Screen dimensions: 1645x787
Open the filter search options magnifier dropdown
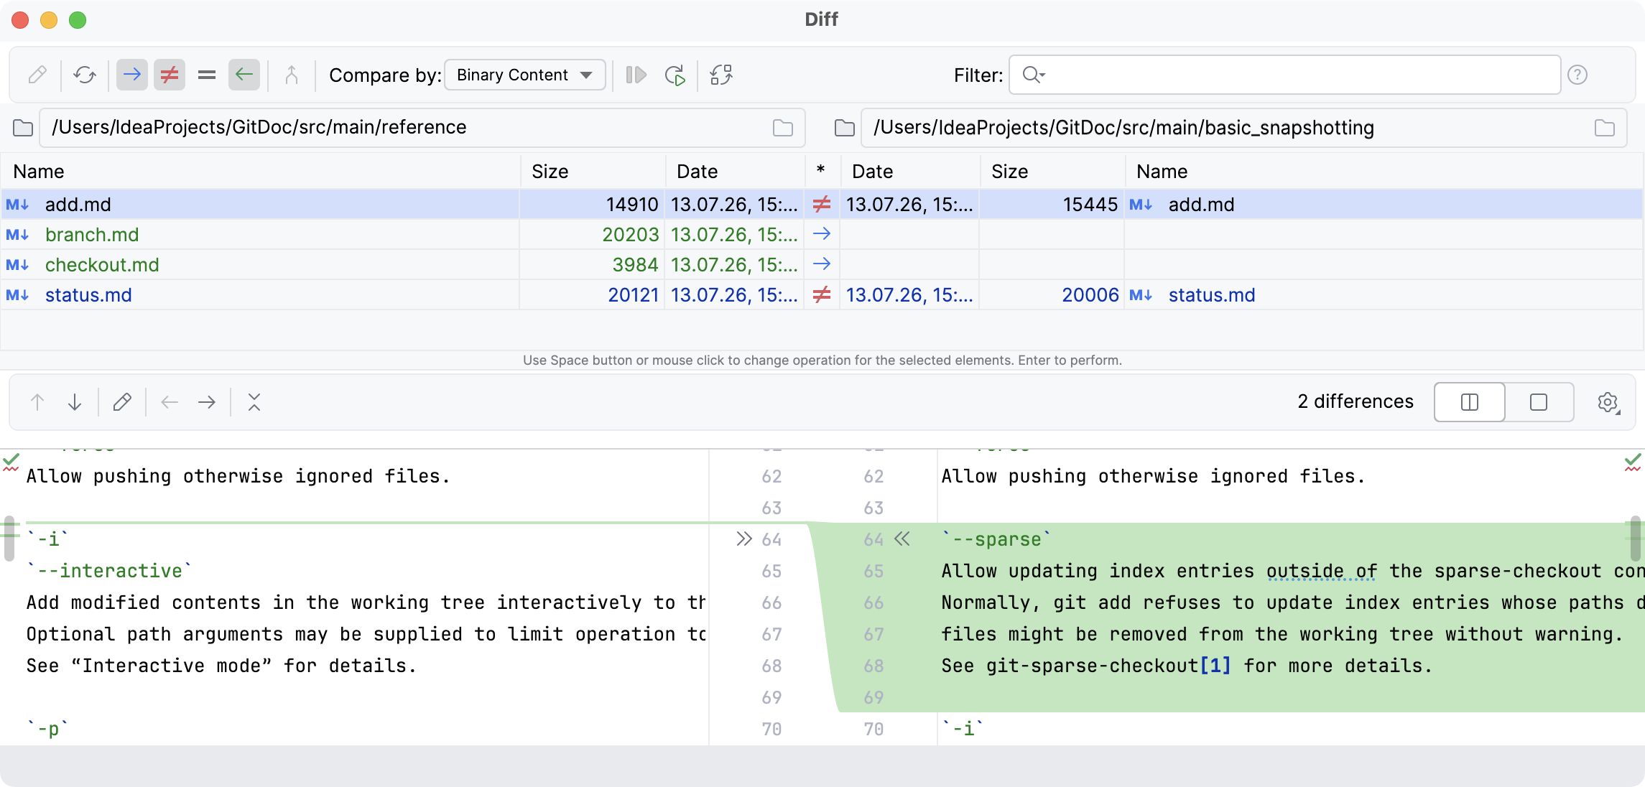coord(1034,75)
